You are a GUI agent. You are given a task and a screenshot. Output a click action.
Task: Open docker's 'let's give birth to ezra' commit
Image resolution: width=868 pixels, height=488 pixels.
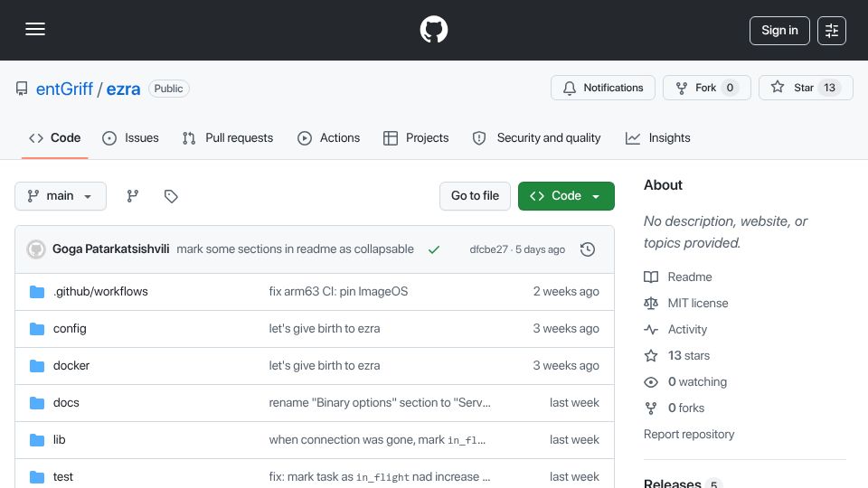325,366
